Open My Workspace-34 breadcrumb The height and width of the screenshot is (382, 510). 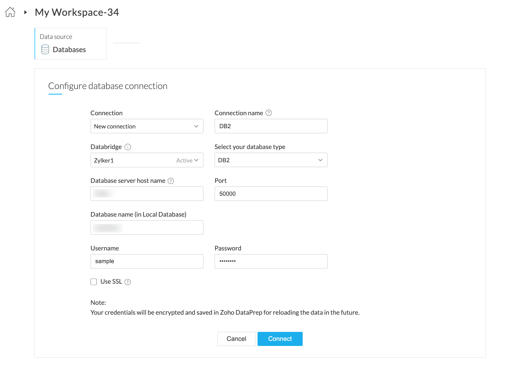pos(77,12)
